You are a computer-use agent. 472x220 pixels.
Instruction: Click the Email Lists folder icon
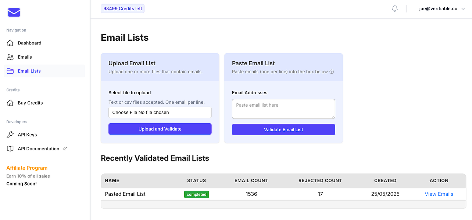point(10,71)
